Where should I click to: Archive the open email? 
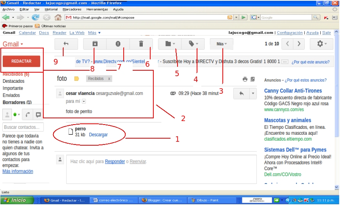pyautogui.click(x=95, y=44)
